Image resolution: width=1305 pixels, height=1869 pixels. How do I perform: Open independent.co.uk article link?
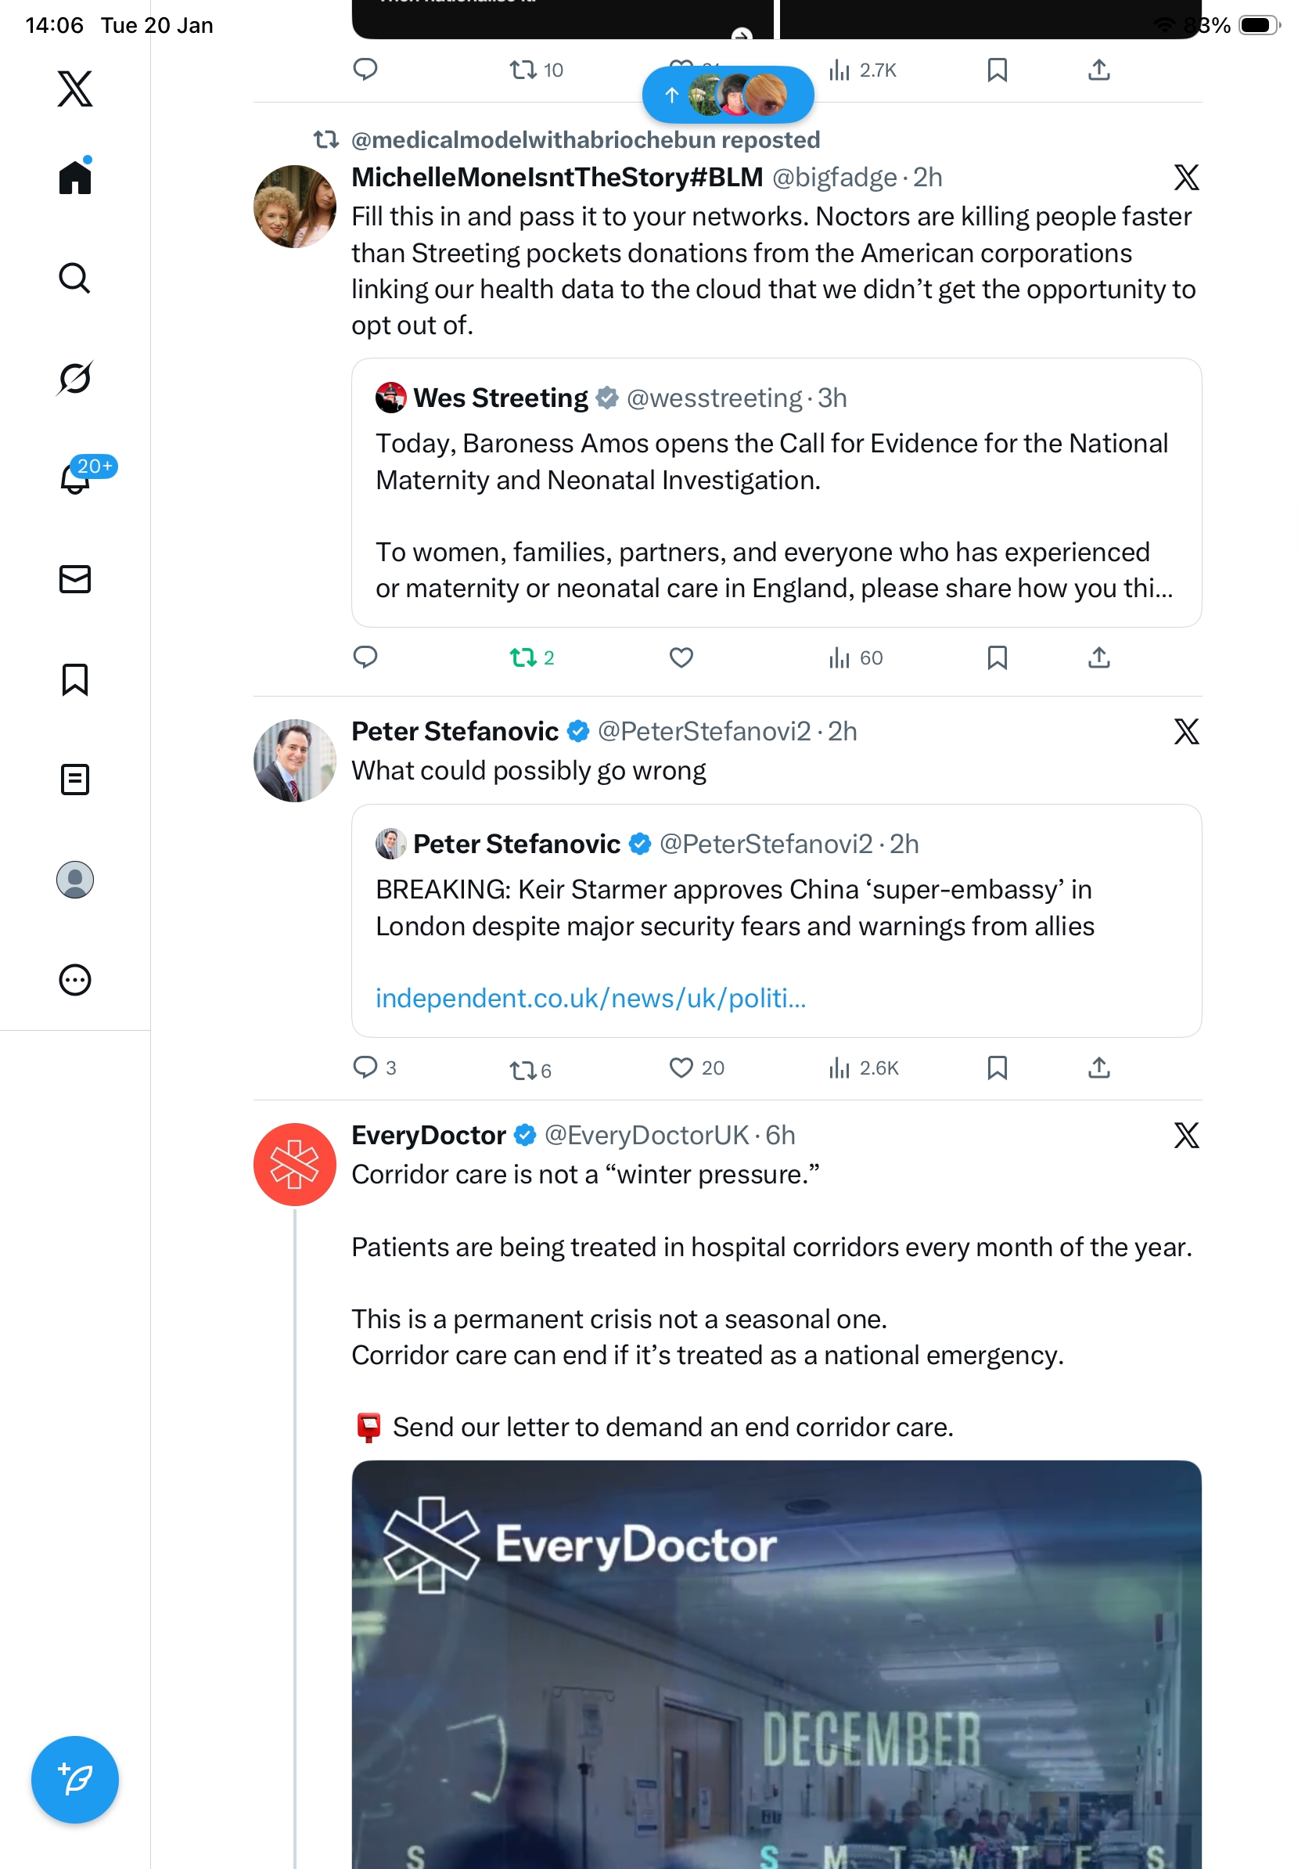pyautogui.click(x=591, y=998)
